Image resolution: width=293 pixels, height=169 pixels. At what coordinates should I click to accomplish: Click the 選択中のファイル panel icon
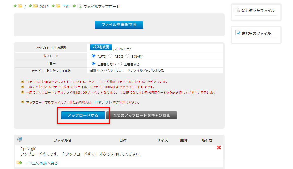tap(237, 33)
